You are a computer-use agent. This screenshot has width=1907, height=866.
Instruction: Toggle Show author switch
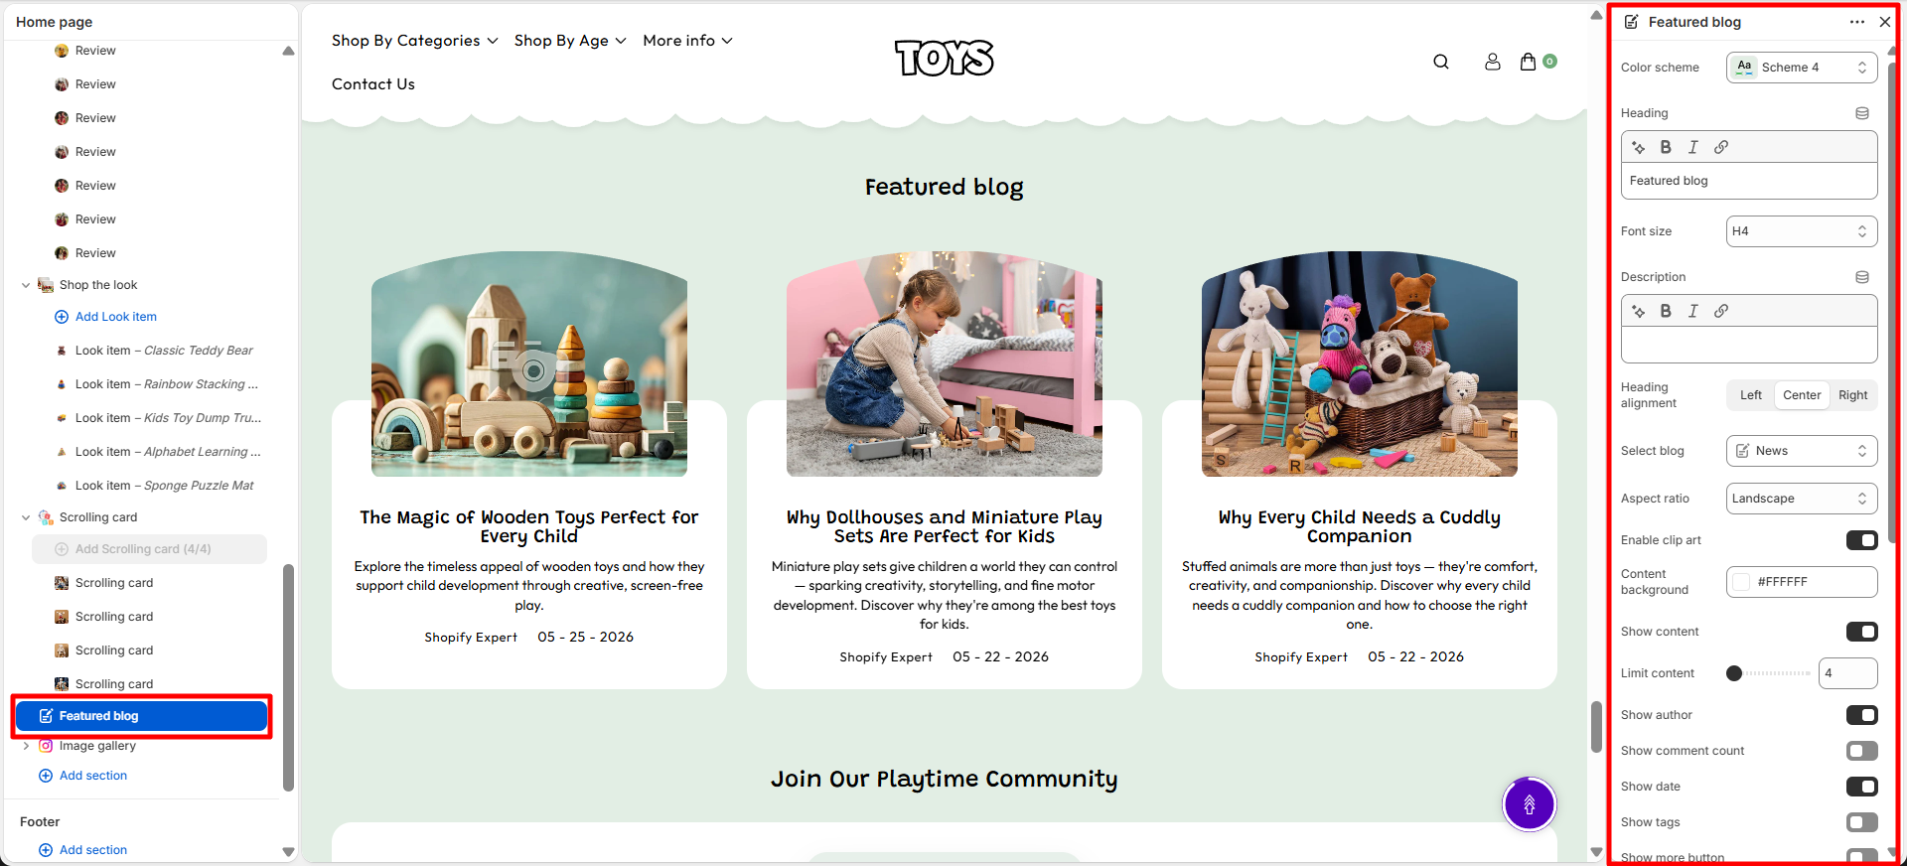click(1862, 715)
